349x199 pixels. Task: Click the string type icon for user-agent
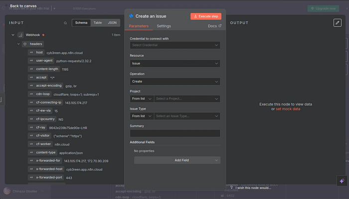(x=31, y=61)
